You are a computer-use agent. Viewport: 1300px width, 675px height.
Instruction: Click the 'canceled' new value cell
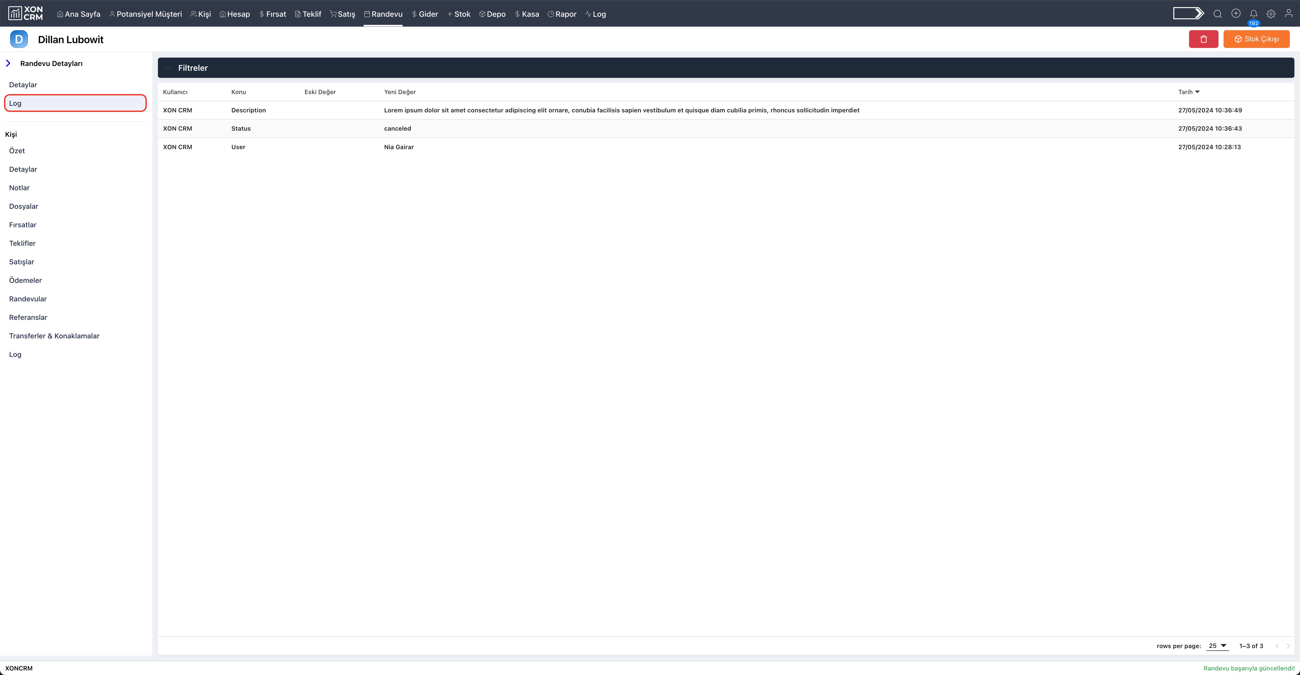[x=398, y=129]
